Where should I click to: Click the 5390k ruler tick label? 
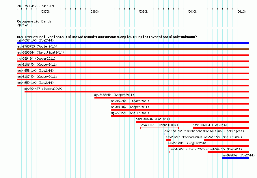click(144, 12)
